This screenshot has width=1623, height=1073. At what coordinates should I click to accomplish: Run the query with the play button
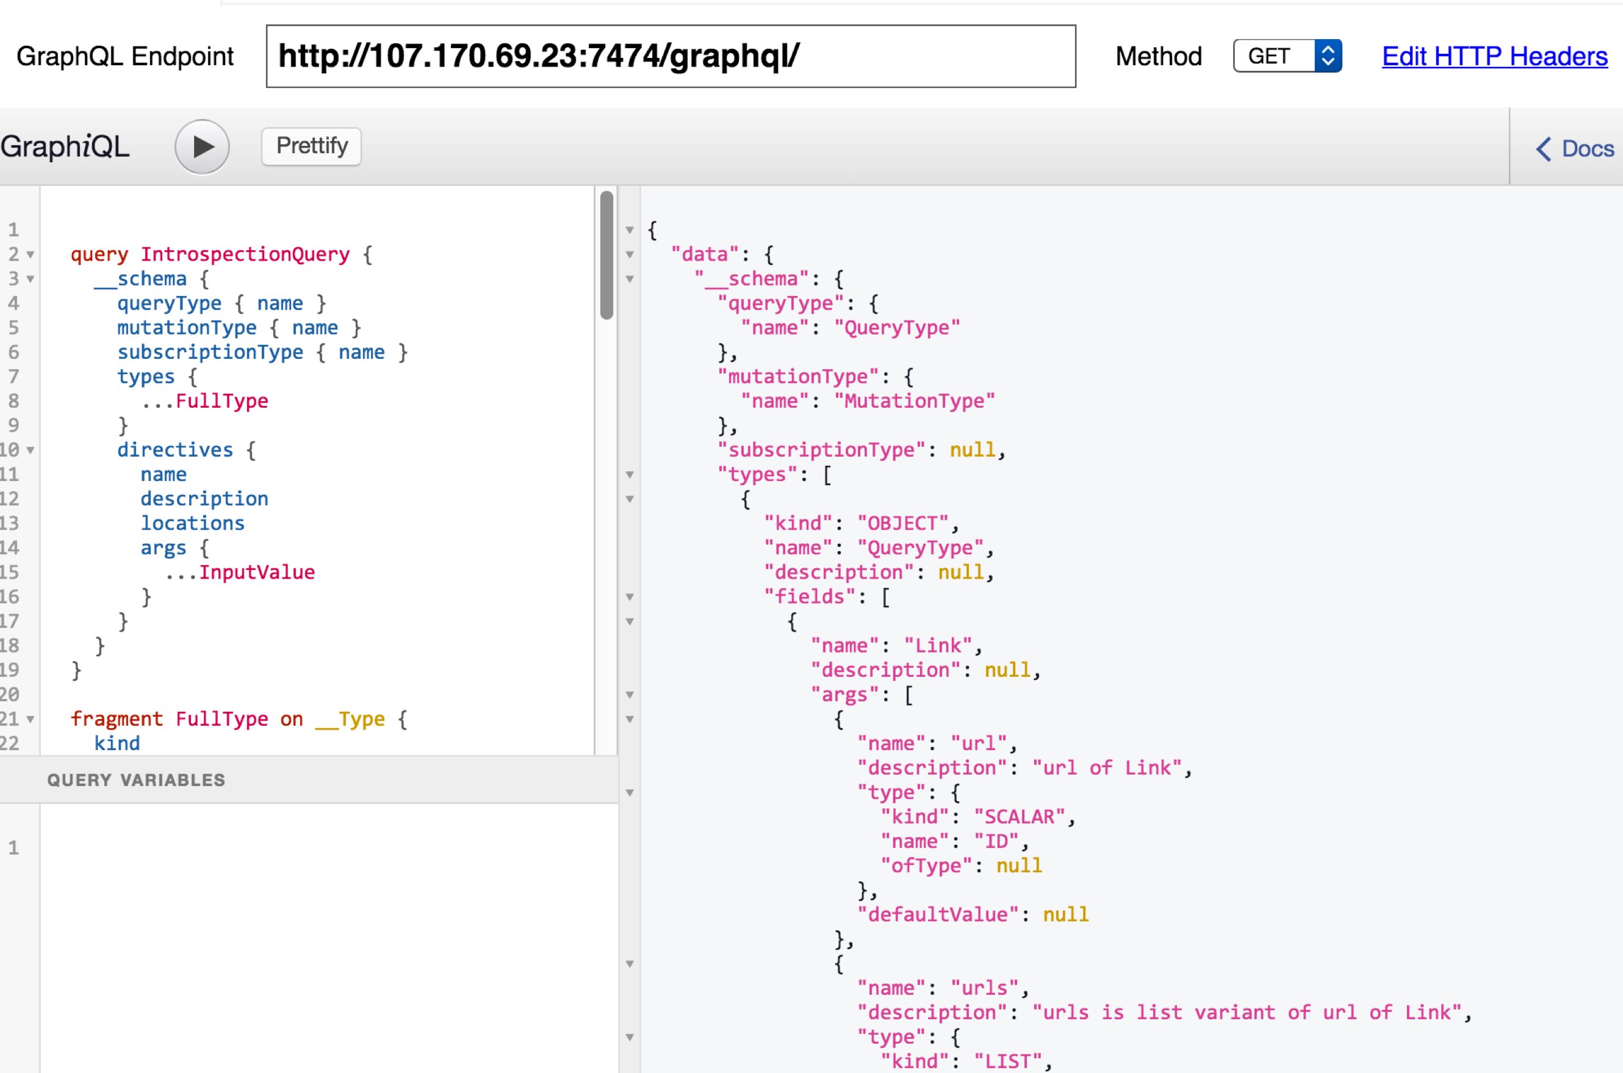[x=202, y=146]
